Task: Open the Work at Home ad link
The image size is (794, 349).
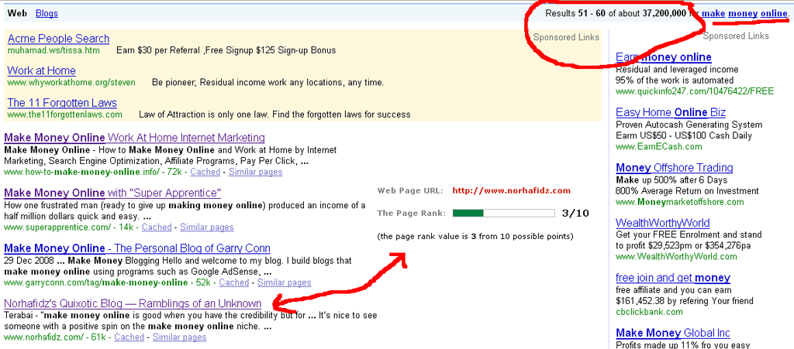Action: (42, 70)
